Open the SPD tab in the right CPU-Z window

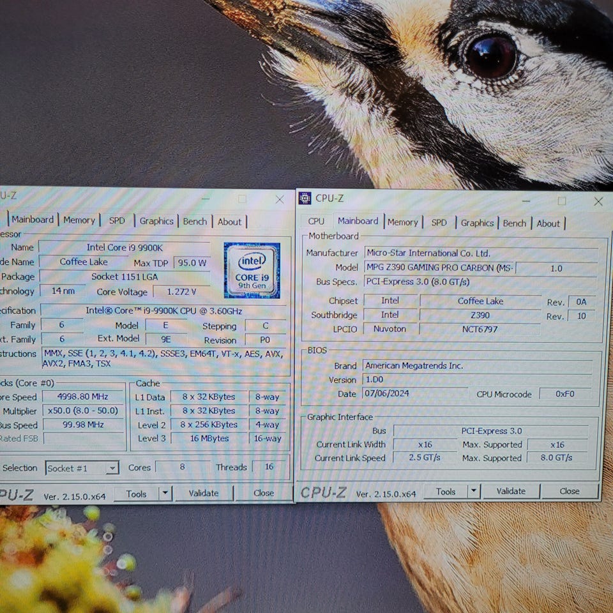439,223
